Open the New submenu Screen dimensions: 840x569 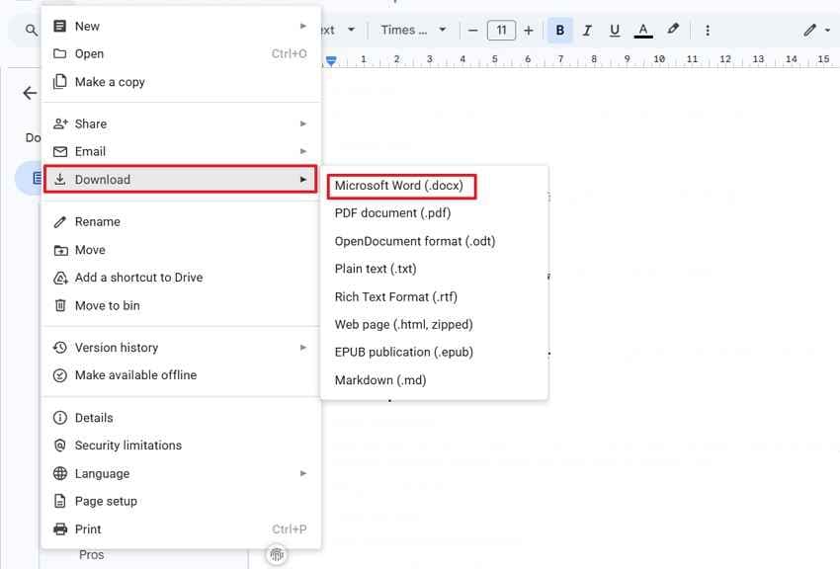[x=181, y=27]
